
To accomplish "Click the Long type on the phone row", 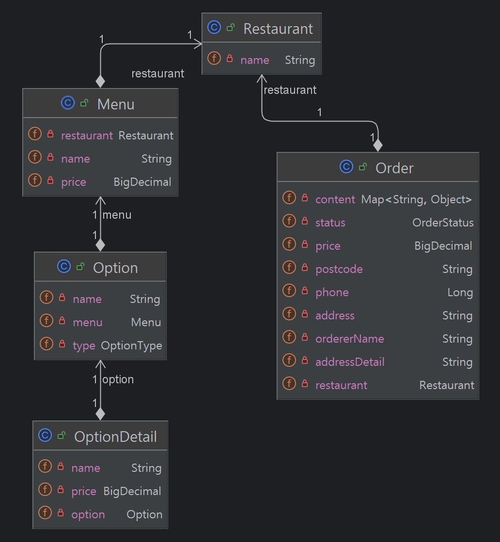I will click(x=460, y=292).
